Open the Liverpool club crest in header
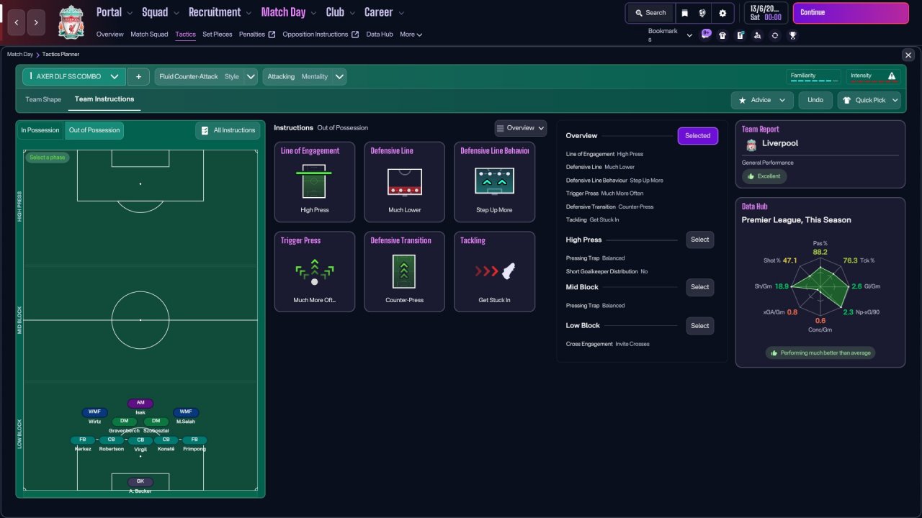Image resolution: width=922 pixels, height=518 pixels. [x=71, y=22]
